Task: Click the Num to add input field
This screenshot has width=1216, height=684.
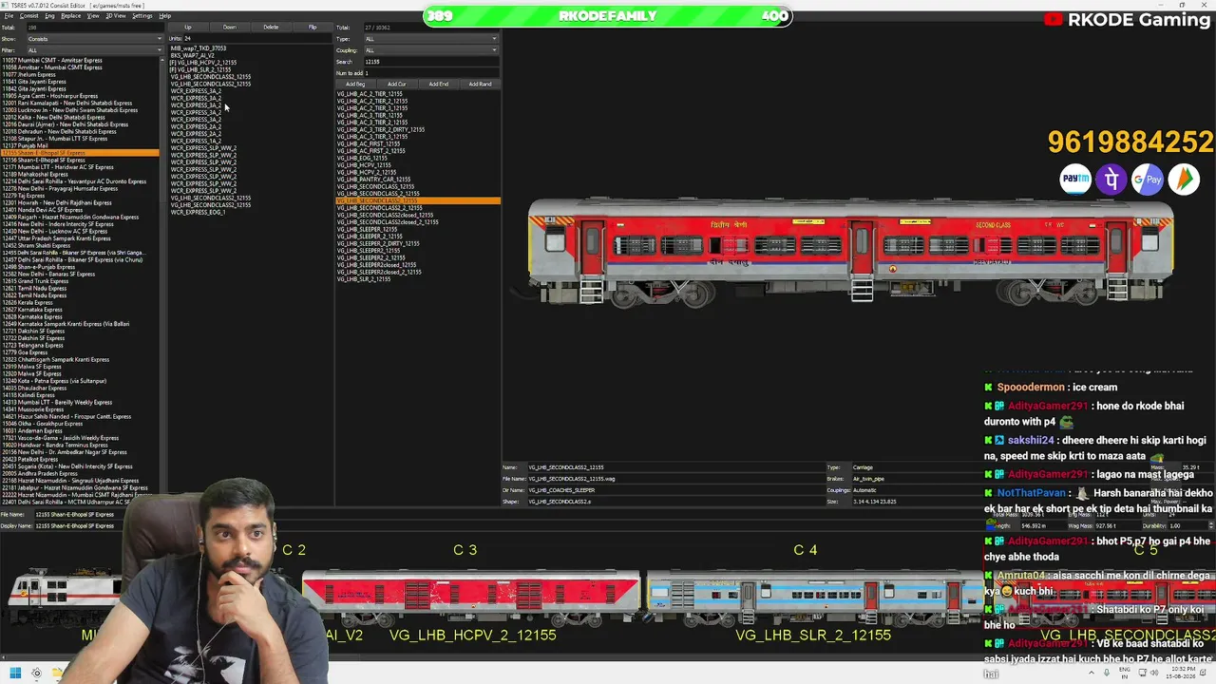Action: (x=431, y=73)
